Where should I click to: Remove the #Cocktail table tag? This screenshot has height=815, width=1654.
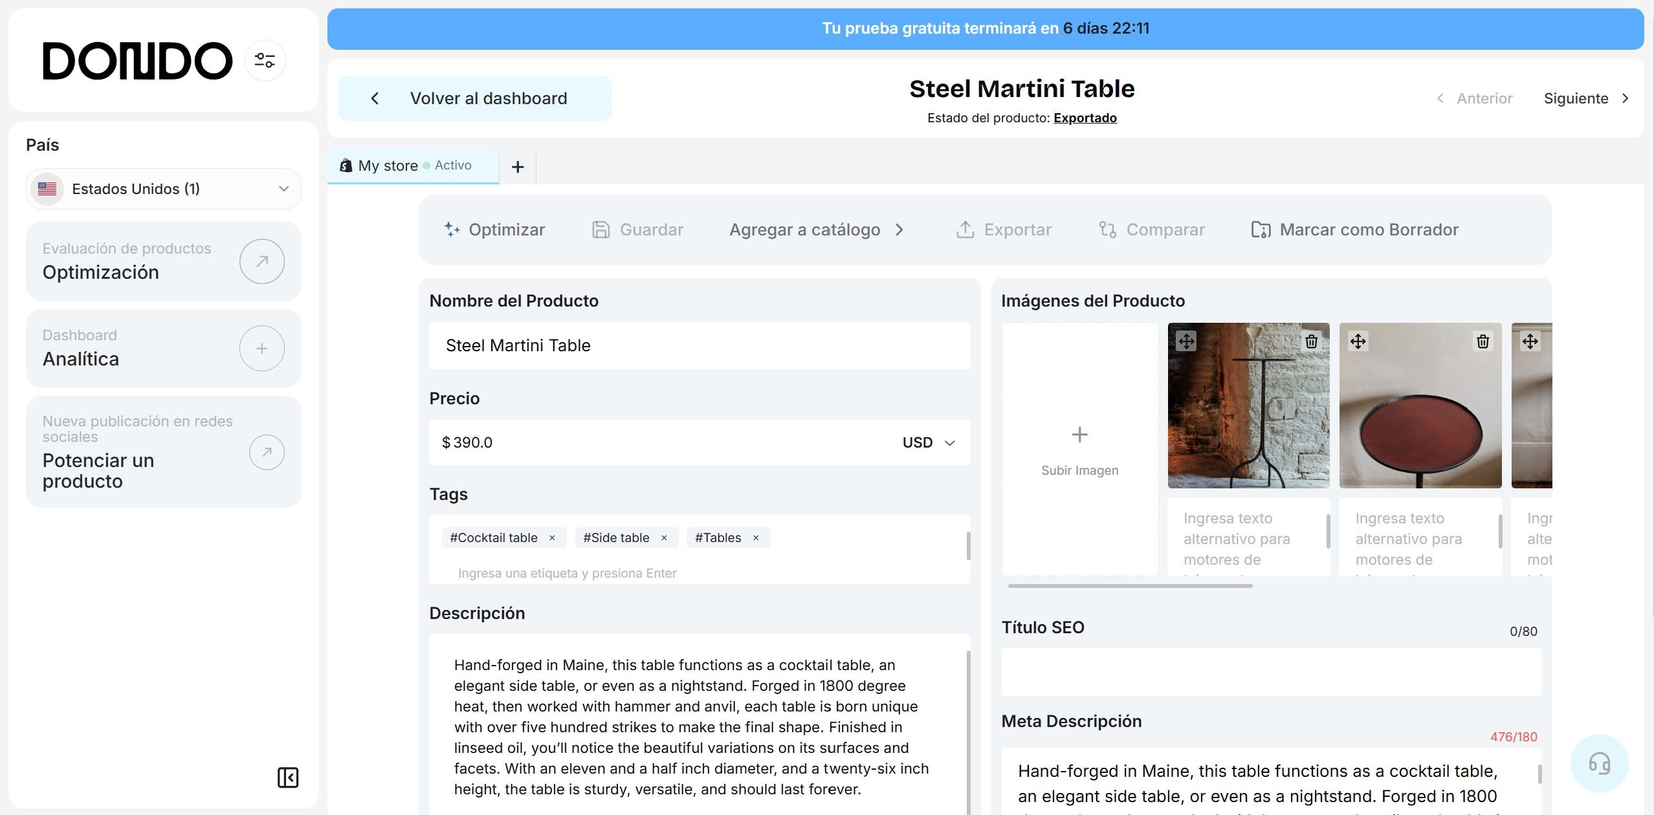[x=552, y=538]
